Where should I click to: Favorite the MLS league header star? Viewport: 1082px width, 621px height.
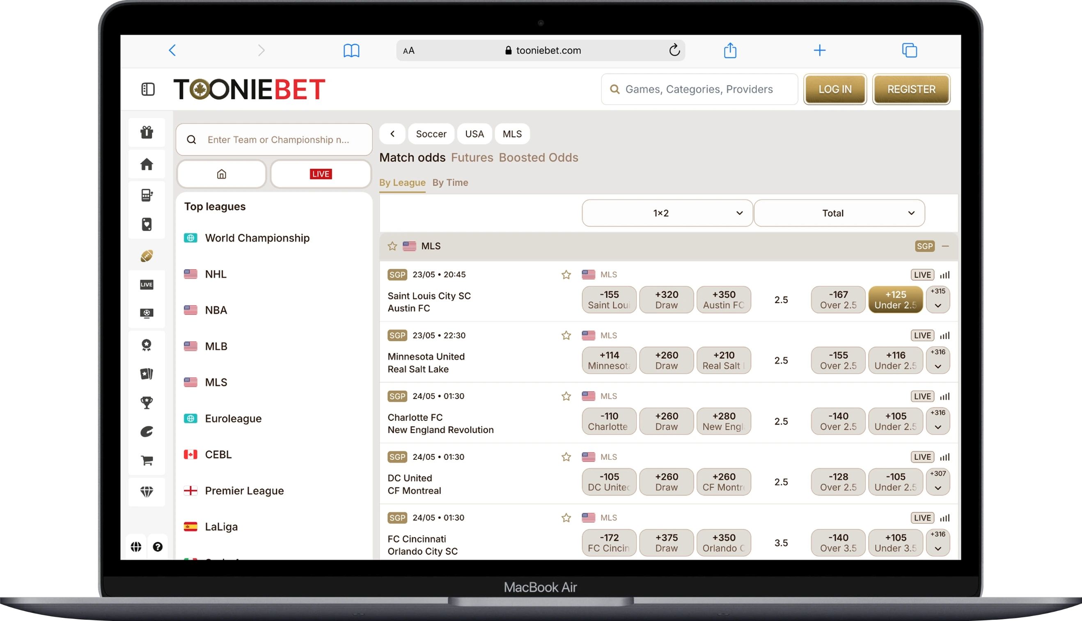392,246
